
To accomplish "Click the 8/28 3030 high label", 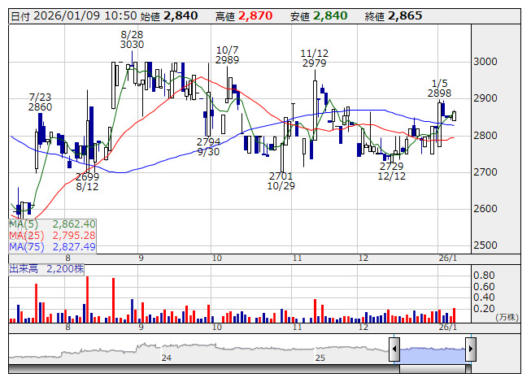I will click(x=132, y=39).
